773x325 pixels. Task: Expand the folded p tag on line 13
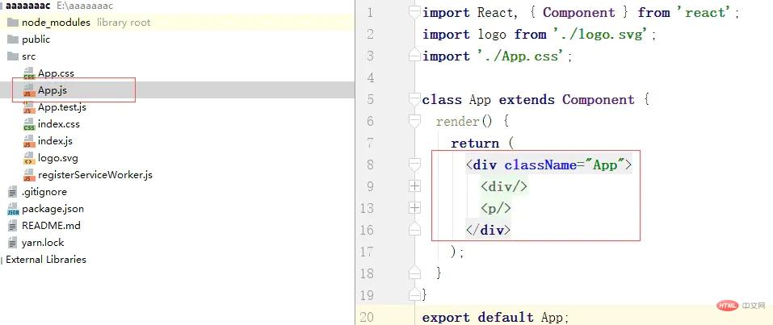click(415, 208)
